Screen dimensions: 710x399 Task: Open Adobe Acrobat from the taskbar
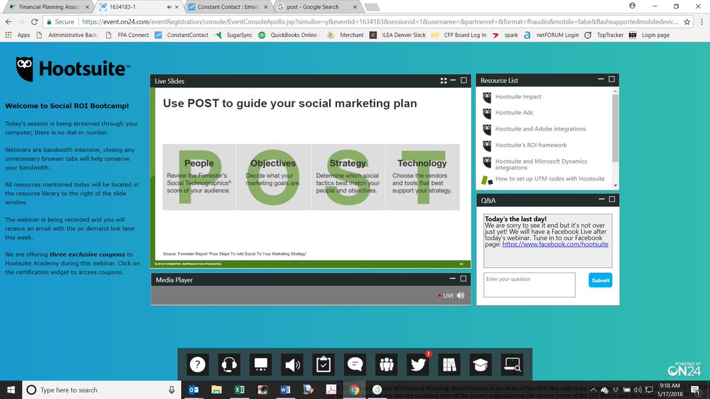tap(331, 390)
